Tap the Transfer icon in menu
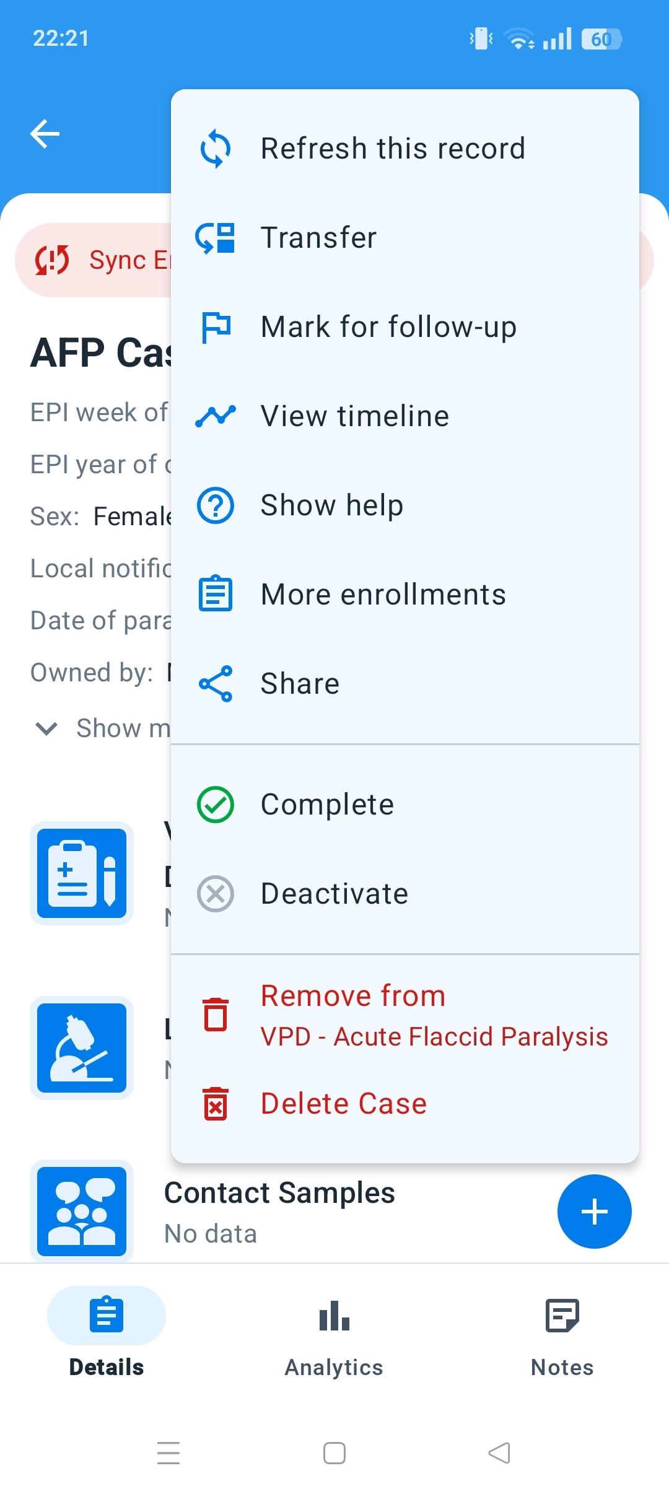 click(215, 238)
